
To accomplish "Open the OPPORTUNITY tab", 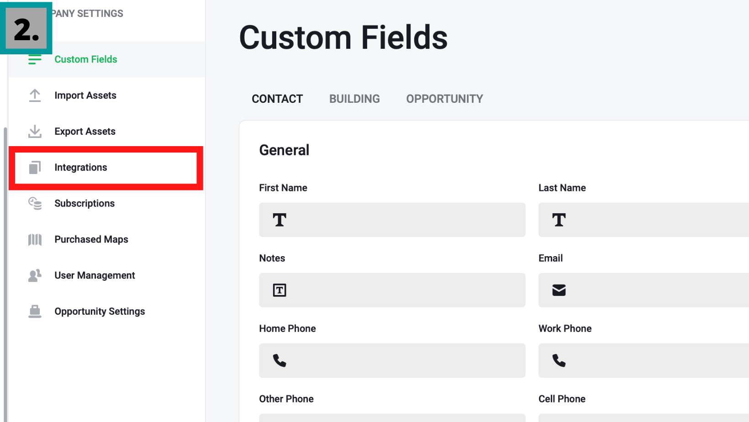I will point(444,99).
